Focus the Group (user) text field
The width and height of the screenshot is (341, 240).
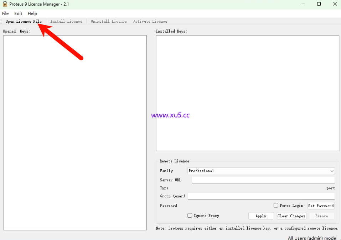coord(261,196)
